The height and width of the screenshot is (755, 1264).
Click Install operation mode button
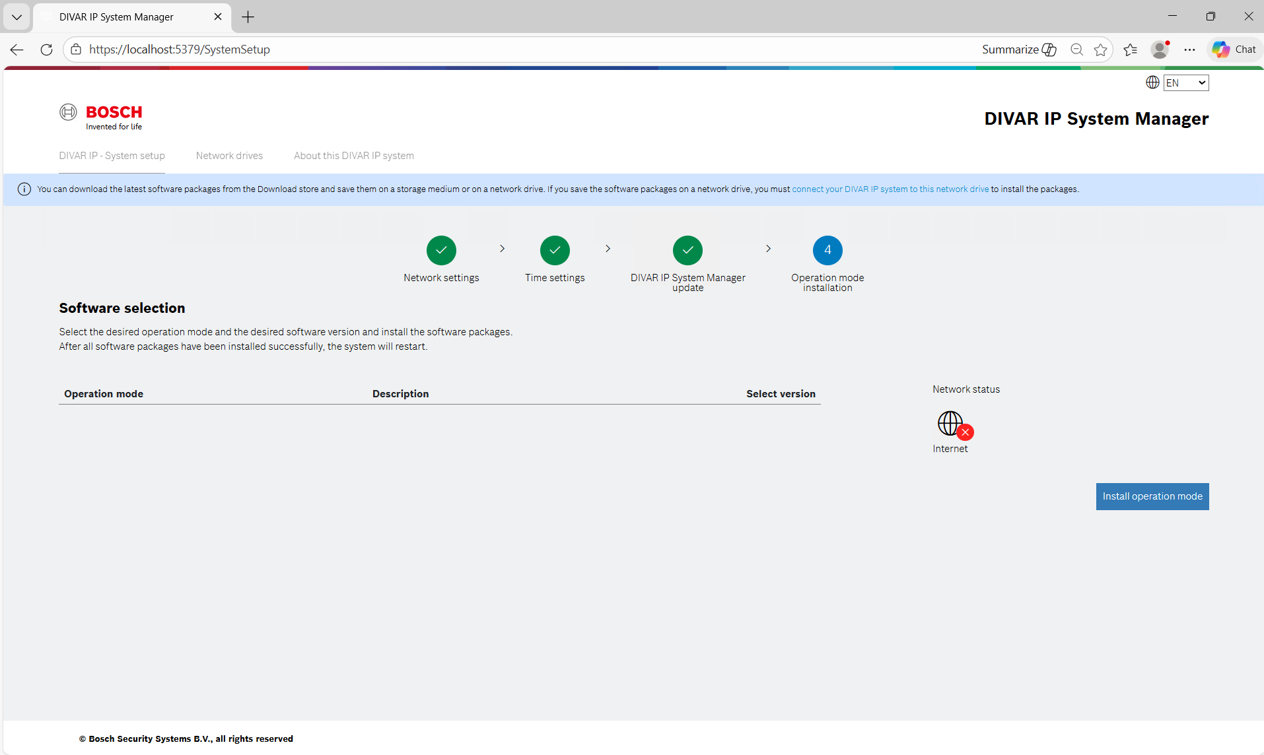(x=1152, y=496)
